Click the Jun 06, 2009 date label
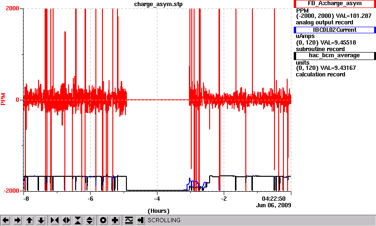376x226 pixels. (274, 205)
